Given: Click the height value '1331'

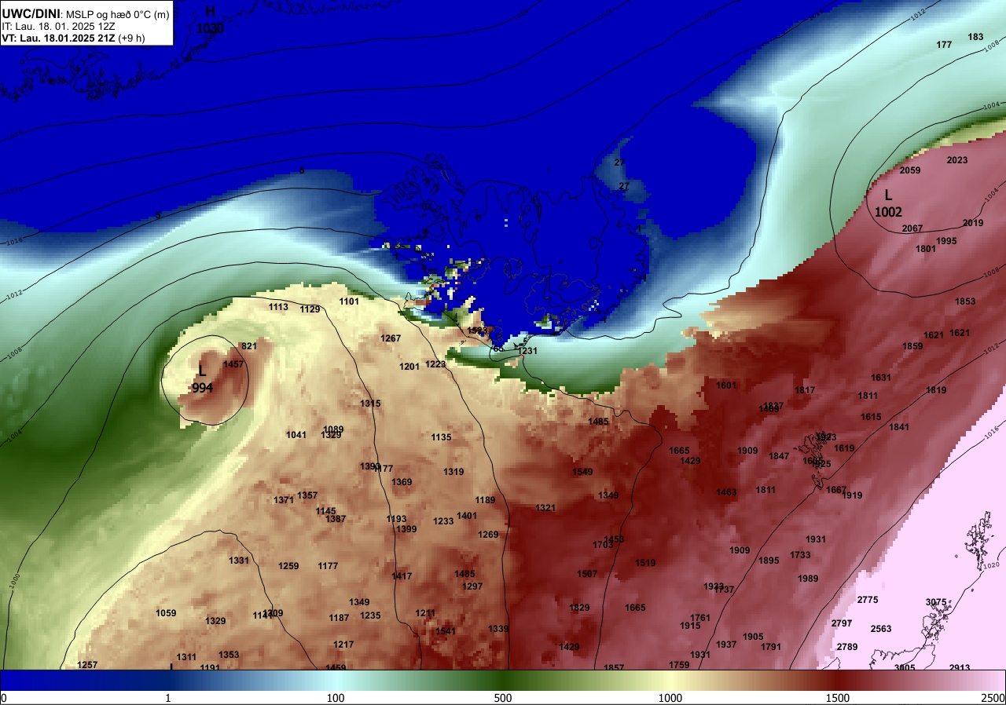Looking at the screenshot, I should pos(239,561).
